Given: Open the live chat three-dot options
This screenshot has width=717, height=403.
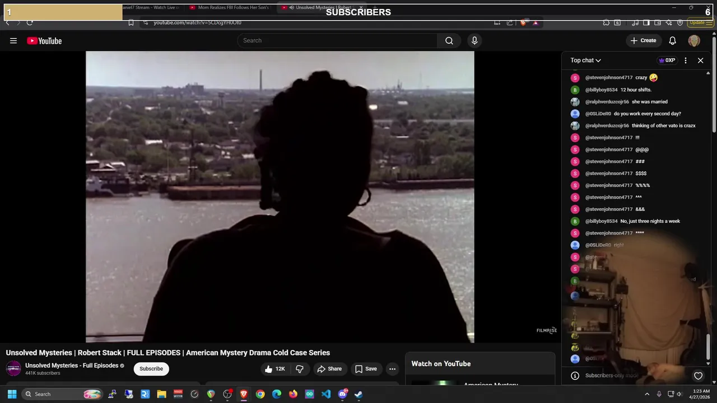Looking at the screenshot, I should coord(686,60).
